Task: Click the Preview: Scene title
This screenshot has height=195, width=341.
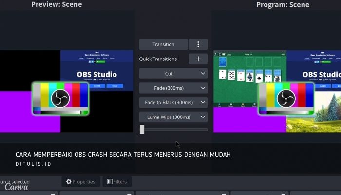Action: click(57, 4)
